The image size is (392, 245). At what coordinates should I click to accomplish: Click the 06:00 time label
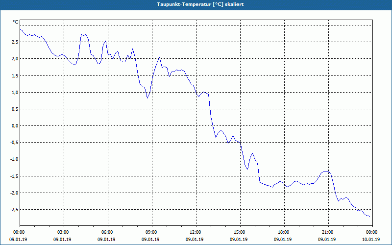point(108,232)
